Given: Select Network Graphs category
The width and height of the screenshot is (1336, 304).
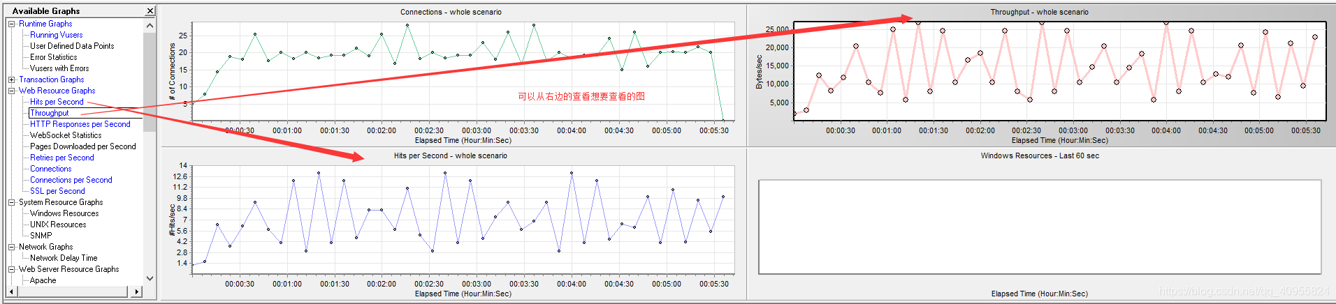Looking at the screenshot, I should pyautogui.click(x=45, y=247).
